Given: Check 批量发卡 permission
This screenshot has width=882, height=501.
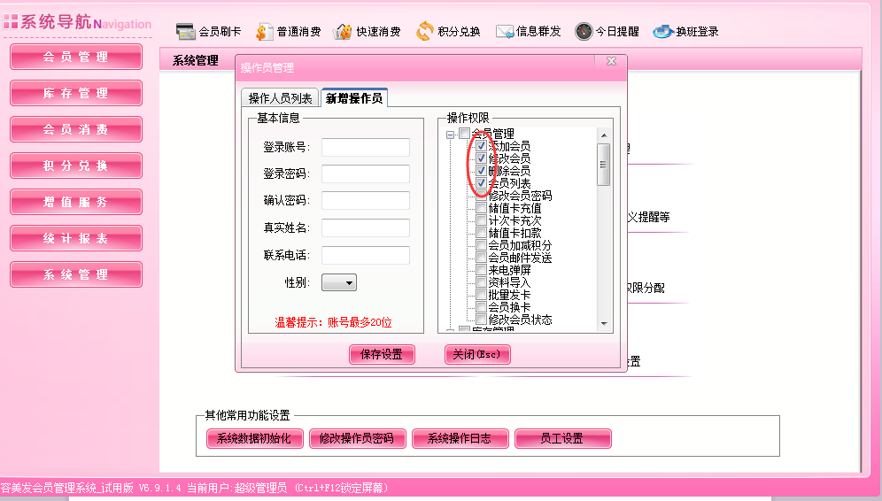Looking at the screenshot, I should [x=482, y=295].
